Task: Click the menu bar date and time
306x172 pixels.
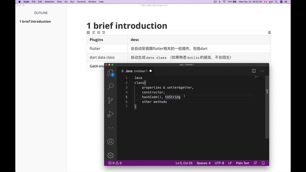Action: pyautogui.click(x=251, y=1)
